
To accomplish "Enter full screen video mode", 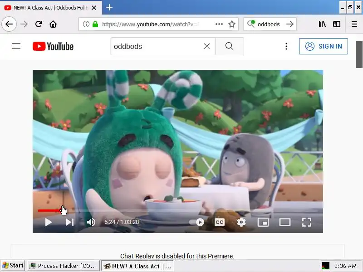I will (x=307, y=222).
